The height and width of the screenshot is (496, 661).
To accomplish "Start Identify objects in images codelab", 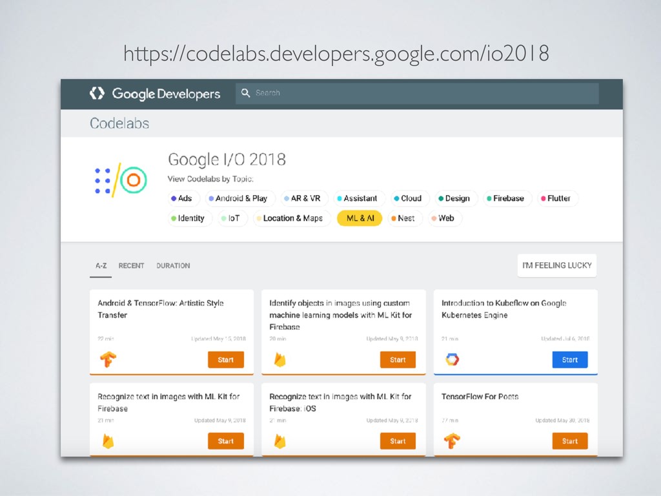I will point(398,360).
